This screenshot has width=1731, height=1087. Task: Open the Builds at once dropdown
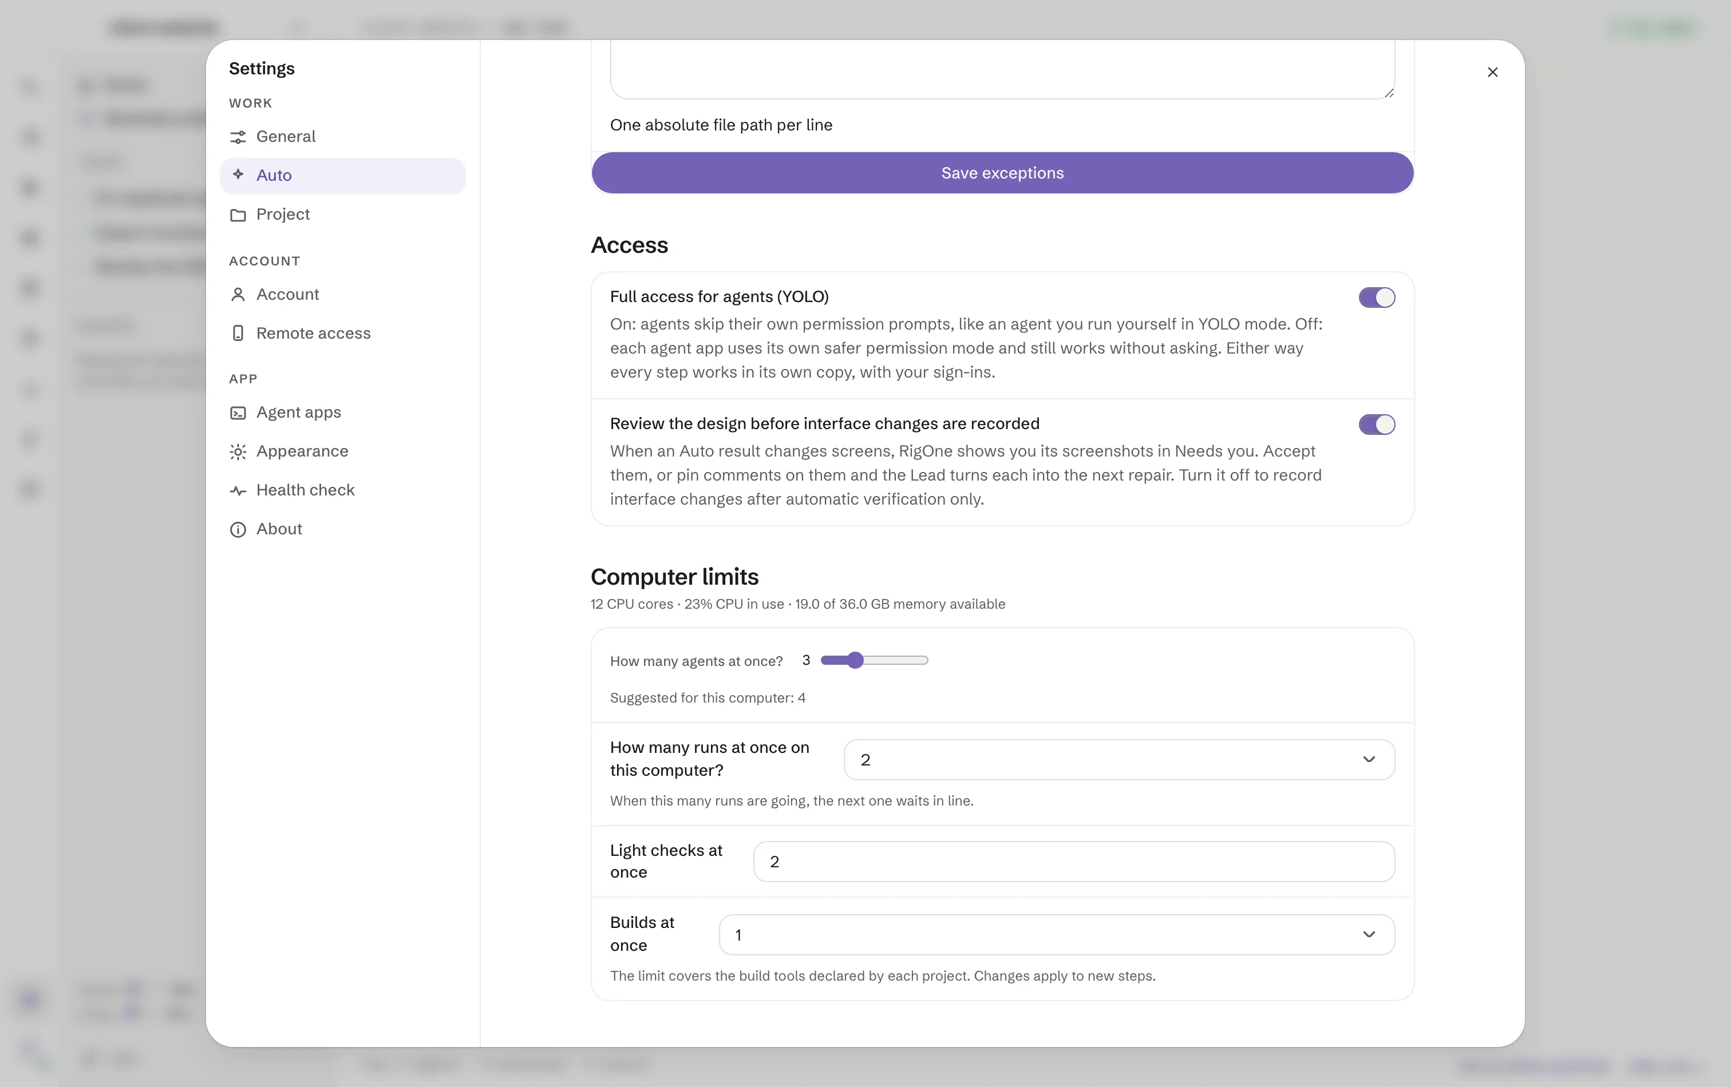point(1057,935)
